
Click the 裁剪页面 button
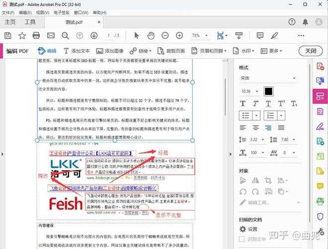(x=171, y=51)
